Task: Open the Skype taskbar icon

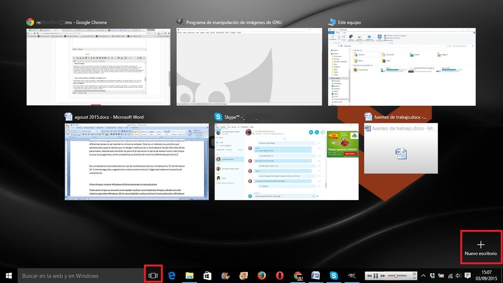Action: [334, 276]
